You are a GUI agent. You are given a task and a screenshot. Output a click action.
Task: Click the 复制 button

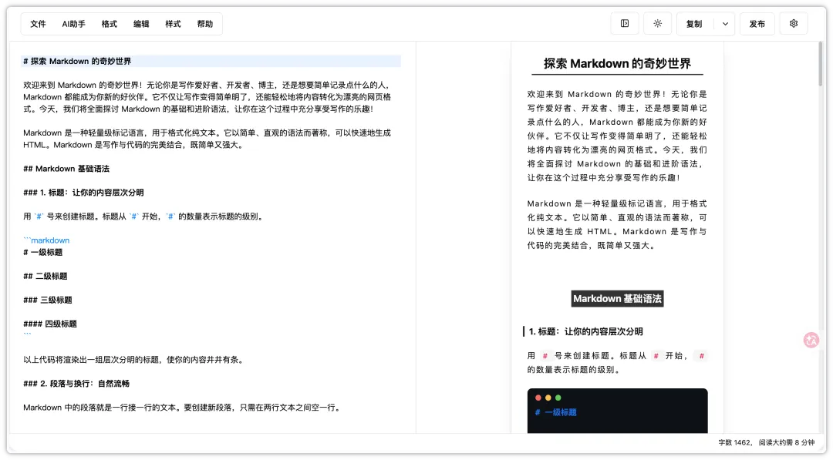(694, 24)
